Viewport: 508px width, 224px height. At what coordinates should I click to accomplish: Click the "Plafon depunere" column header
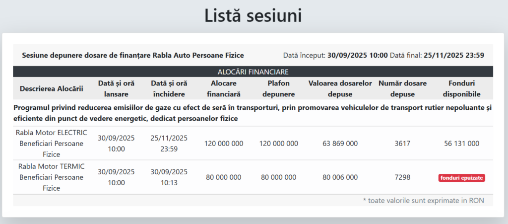point(278,89)
